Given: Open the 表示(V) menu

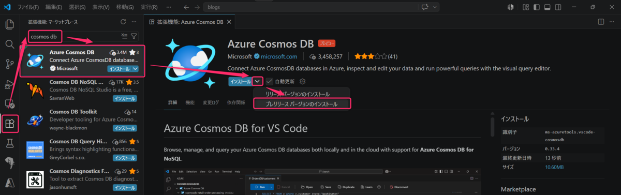Looking at the screenshot, I should coord(100,7).
